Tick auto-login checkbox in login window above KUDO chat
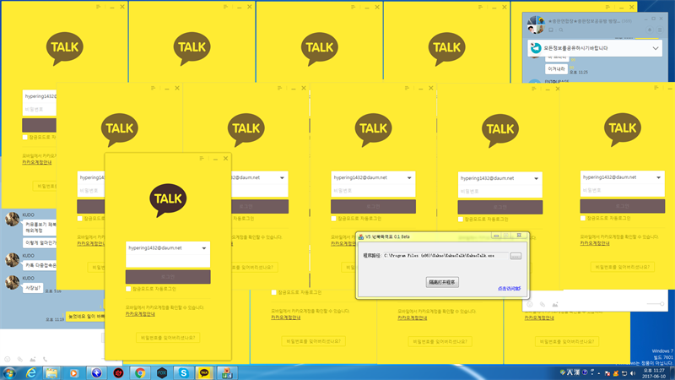 pos(25,137)
